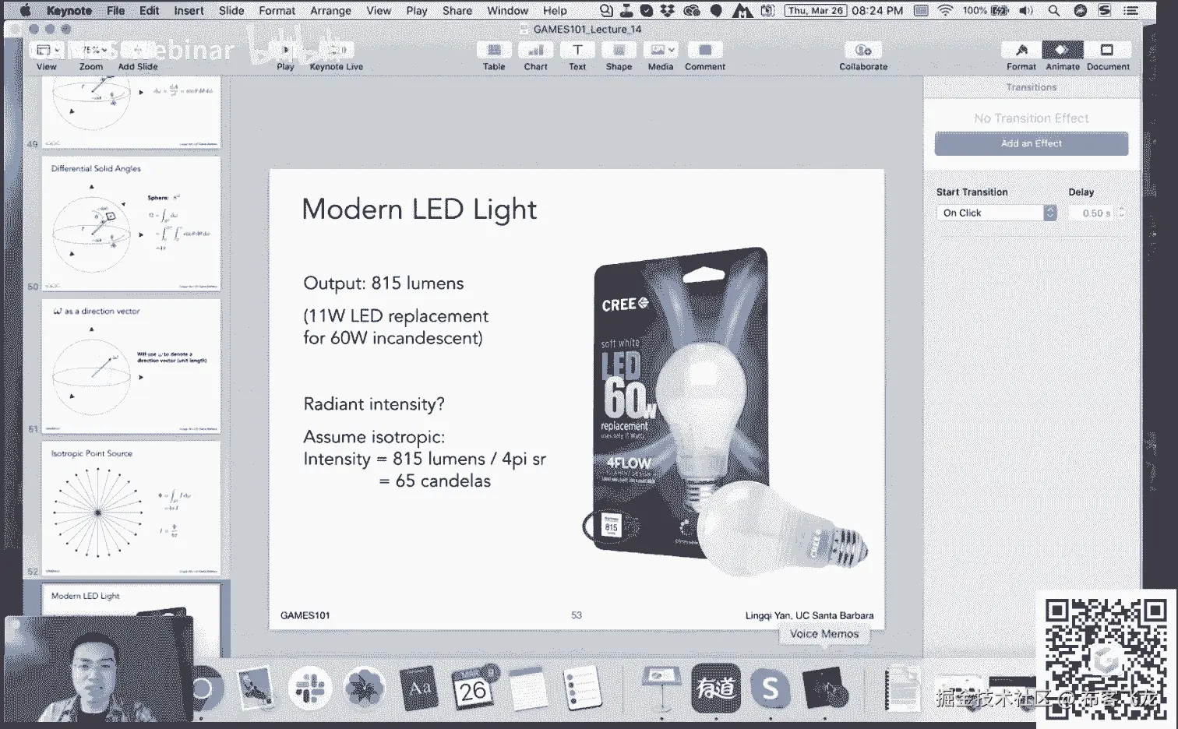Open Notes app from the Dock

click(x=528, y=688)
